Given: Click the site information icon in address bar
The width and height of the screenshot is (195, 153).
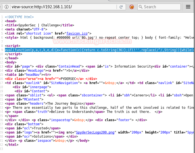Looking at the screenshot, I should pyautogui.click(x=7, y=7).
